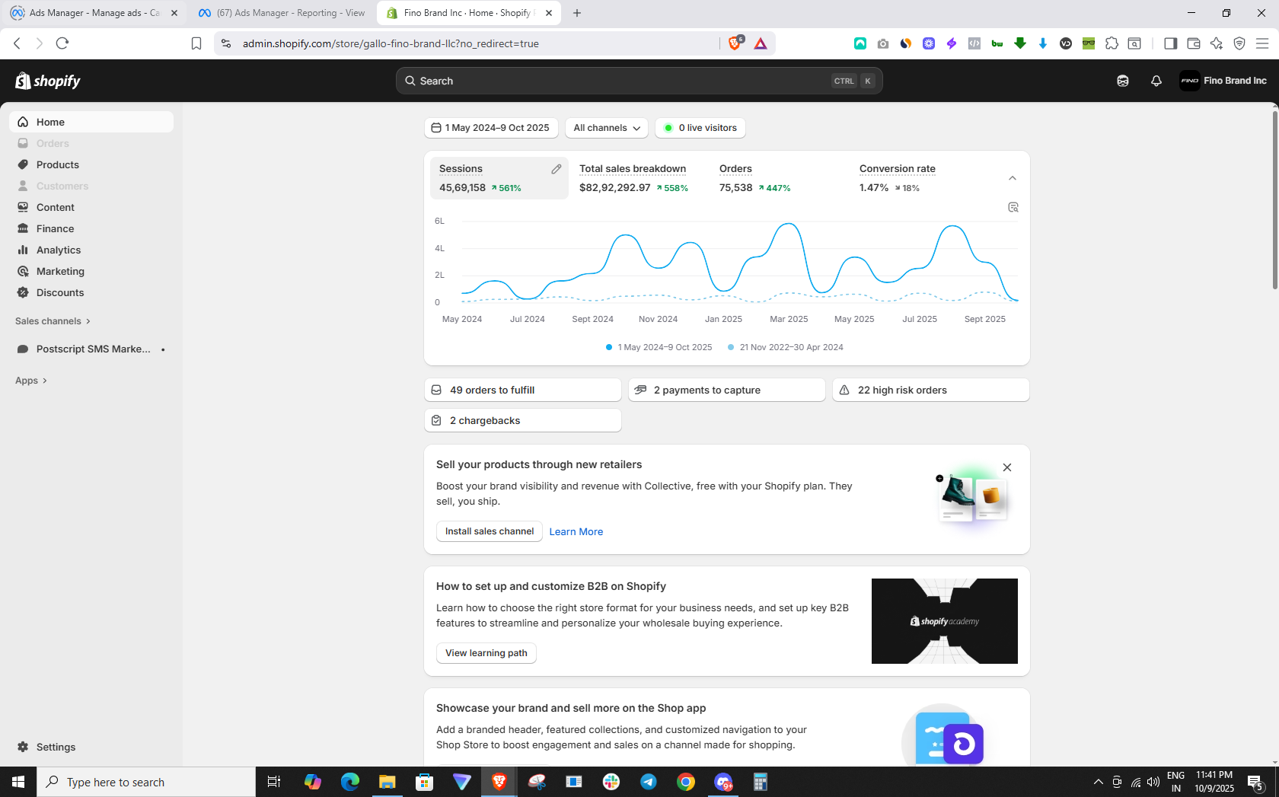Open 49 orders to fulfill
The height and width of the screenshot is (797, 1279).
tap(523, 390)
